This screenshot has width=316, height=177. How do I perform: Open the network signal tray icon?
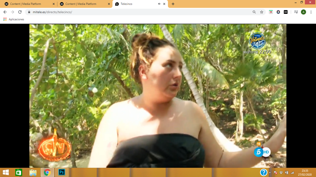(292, 173)
